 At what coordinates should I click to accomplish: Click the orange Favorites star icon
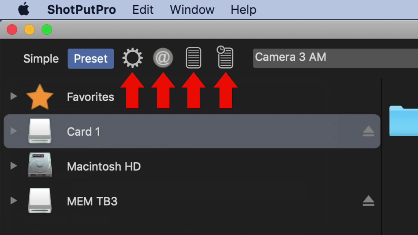pos(40,97)
